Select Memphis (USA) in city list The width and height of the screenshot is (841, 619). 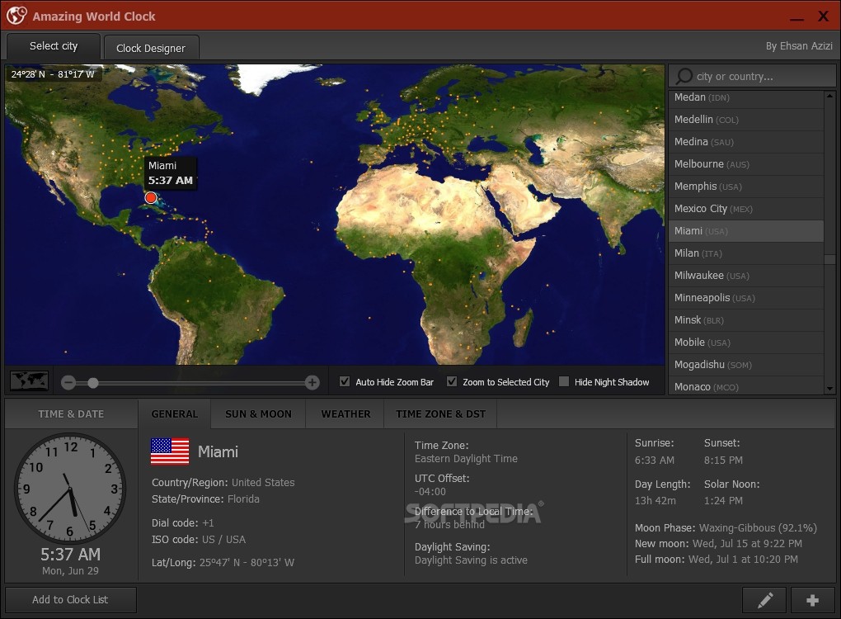coord(746,187)
